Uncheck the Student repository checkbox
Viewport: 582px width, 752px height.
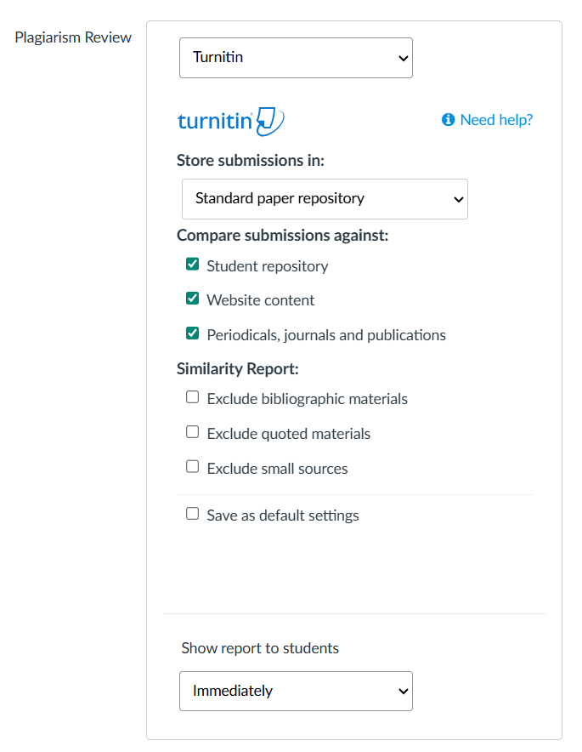click(192, 265)
